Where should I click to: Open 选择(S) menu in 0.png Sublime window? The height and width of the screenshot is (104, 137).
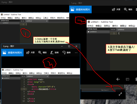(17, 18)
